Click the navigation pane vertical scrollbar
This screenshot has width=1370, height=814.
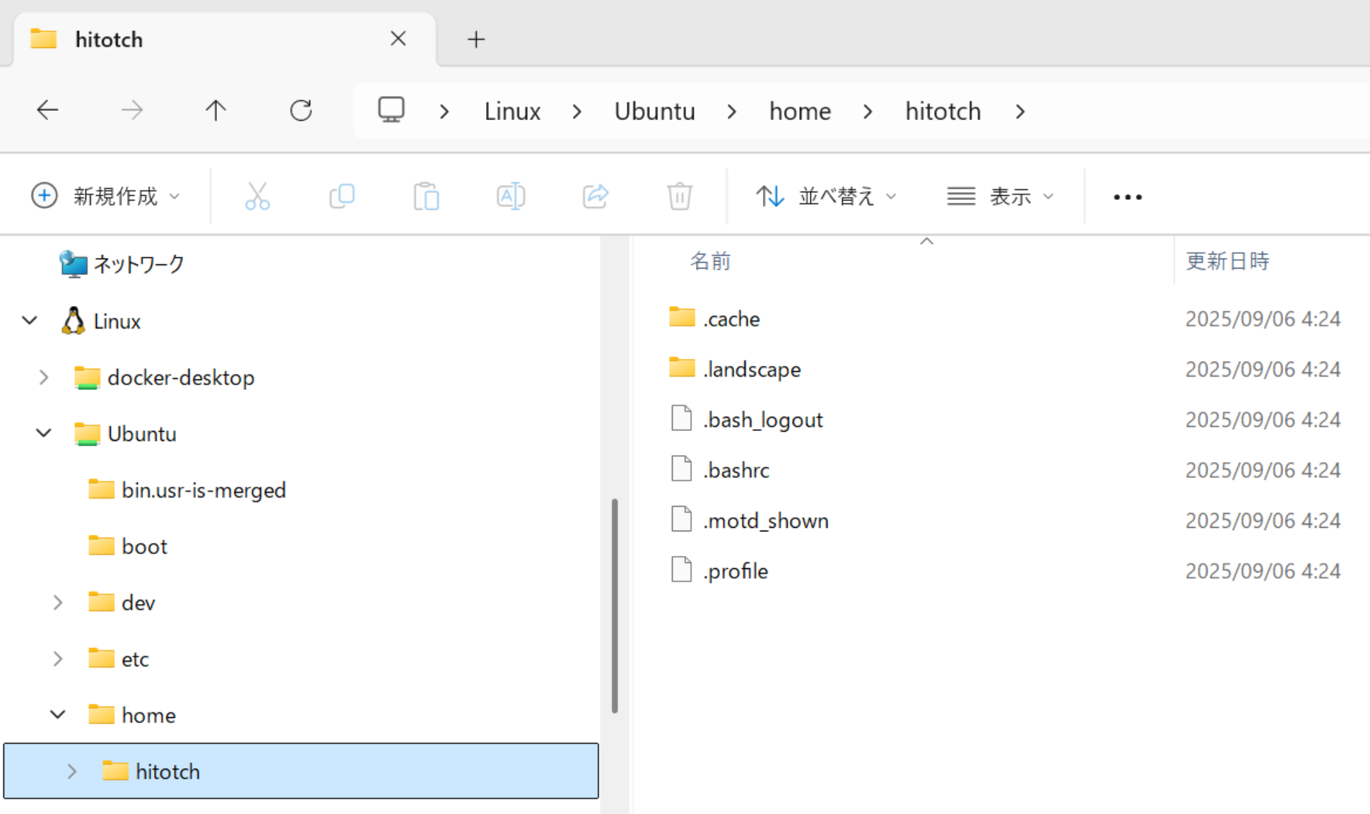(615, 605)
